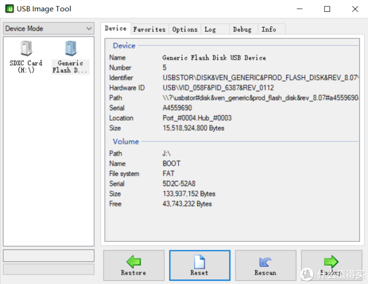This screenshot has height=284, width=368.
Task: Click the green Restore arrow button
Action: (x=134, y=266)
